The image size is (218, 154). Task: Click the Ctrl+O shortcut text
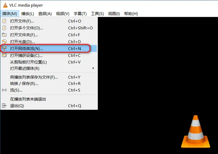point(74,21)
